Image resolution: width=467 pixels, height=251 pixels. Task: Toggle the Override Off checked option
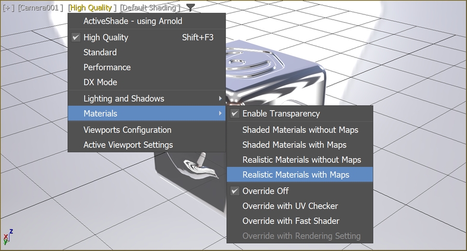[265, 191]
